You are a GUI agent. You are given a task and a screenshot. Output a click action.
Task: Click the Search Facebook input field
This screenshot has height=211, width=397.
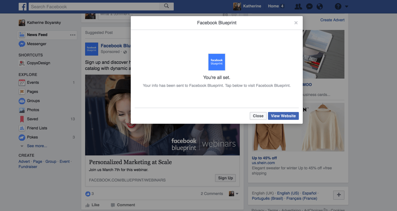(93, 6)
